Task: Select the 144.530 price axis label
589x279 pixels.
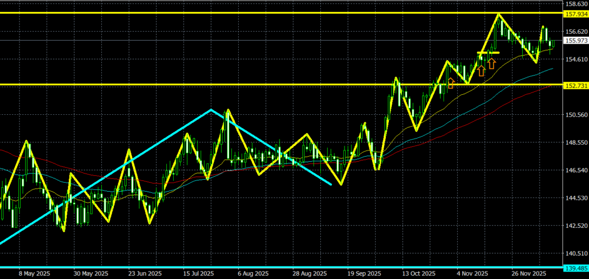Action: [575, 198]
